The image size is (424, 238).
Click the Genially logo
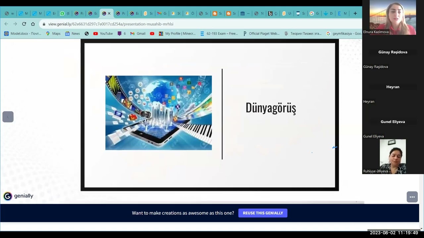point(19,196)
